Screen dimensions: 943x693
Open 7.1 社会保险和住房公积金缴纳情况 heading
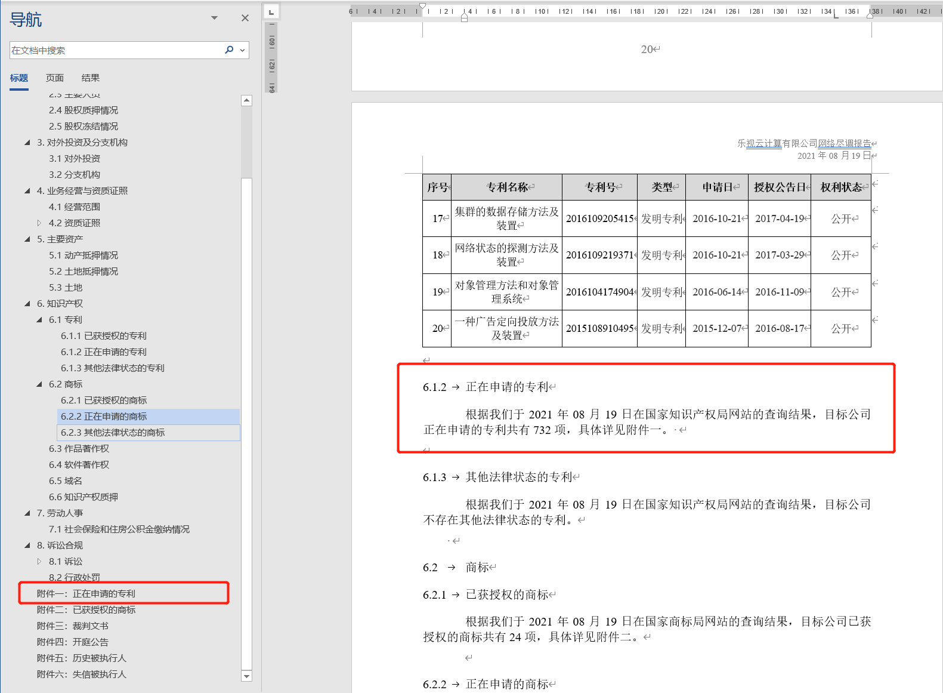(119, 529)
